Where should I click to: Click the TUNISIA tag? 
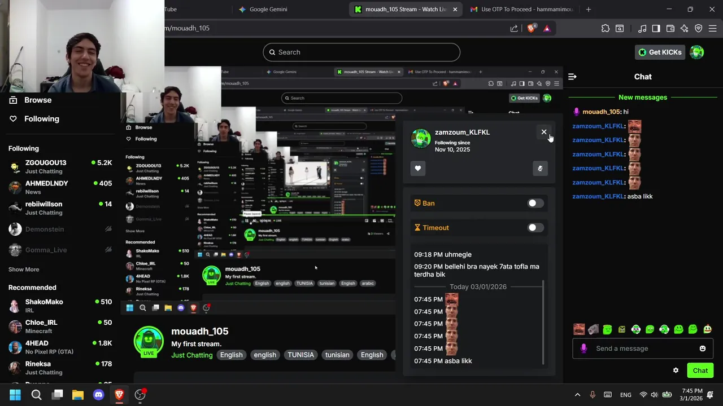click(x=300, y=355)
